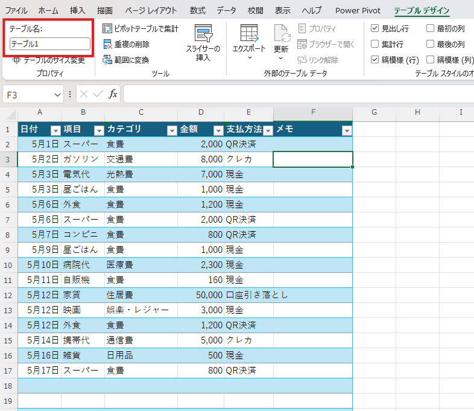This screenshot has height=411, width=474.
Task: Switch to the ヘルプ tab
Action: tap(312, 11)
